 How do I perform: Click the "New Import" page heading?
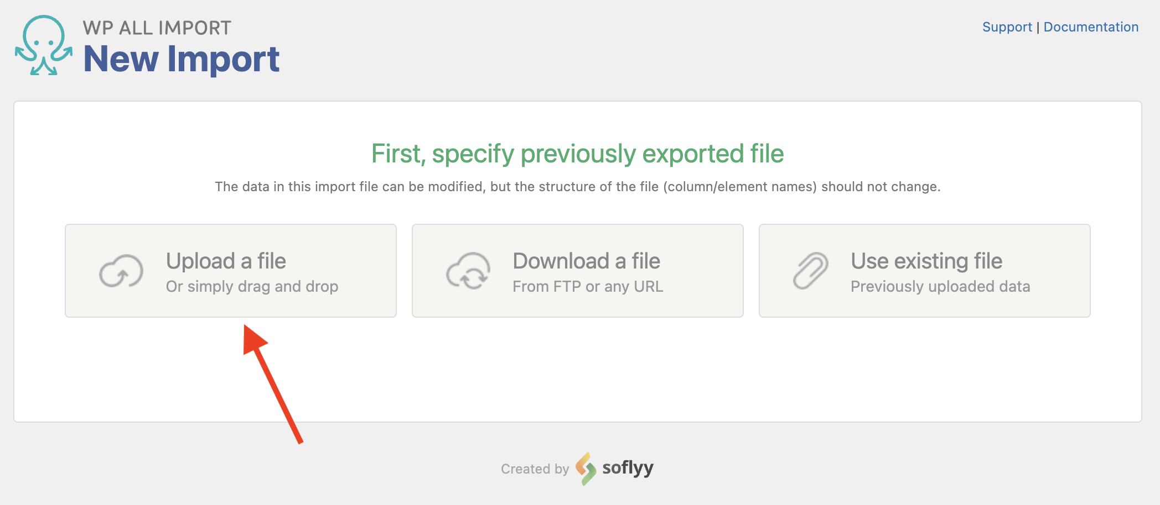(181, 59)
